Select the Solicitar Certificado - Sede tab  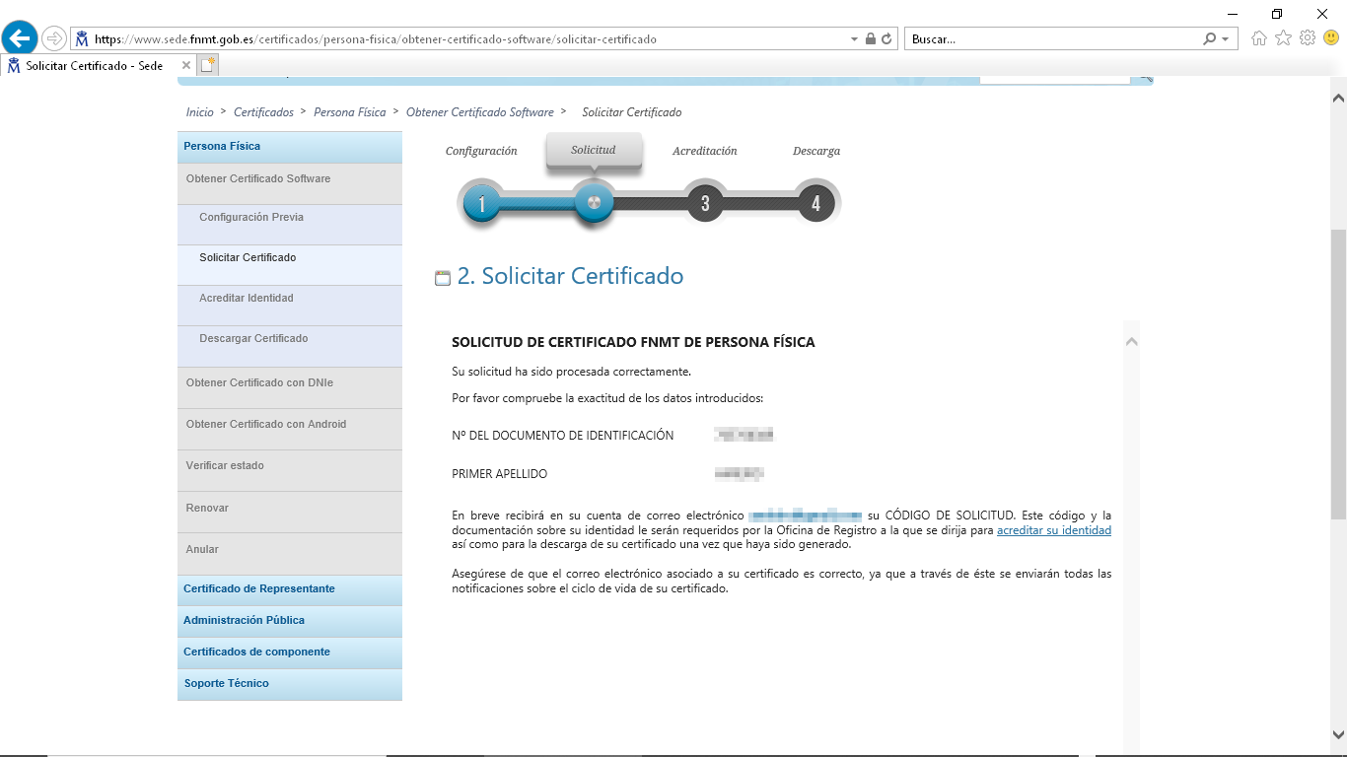point(96,65)
